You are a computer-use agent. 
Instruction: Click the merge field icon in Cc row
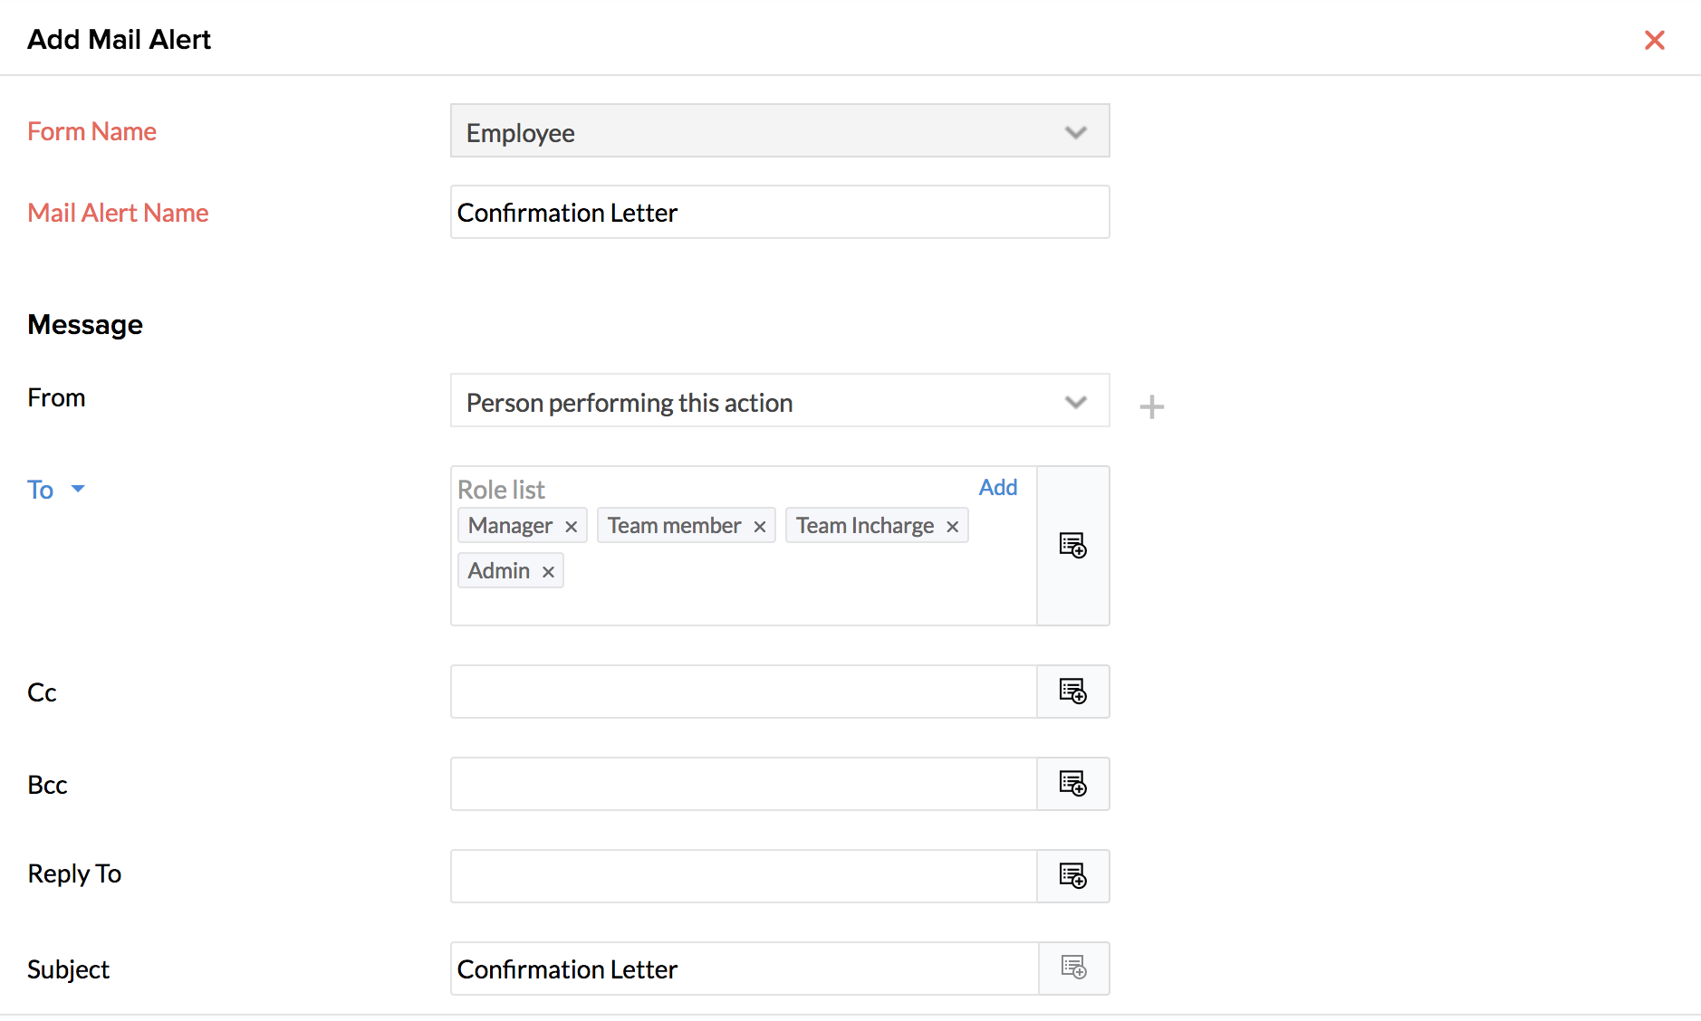(x=1073, y=692)
